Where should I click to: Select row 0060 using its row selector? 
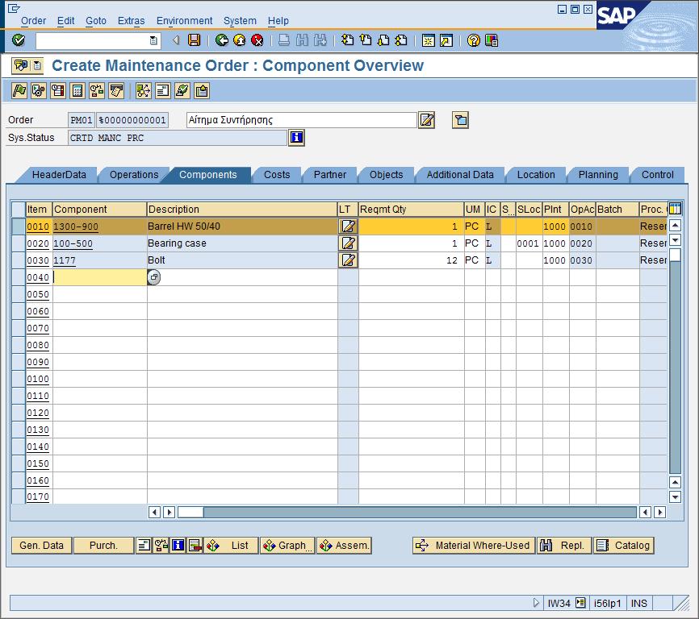click(19, 311)
